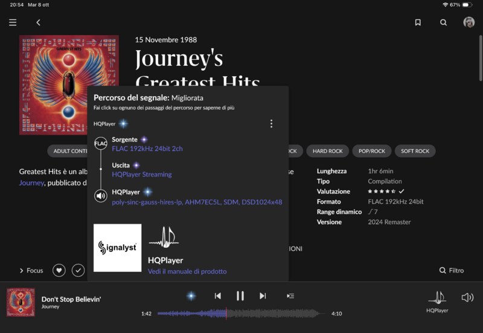483x333 pixels.
Task: Click the signal path star icon in player bar
Action: click(191, 296)
